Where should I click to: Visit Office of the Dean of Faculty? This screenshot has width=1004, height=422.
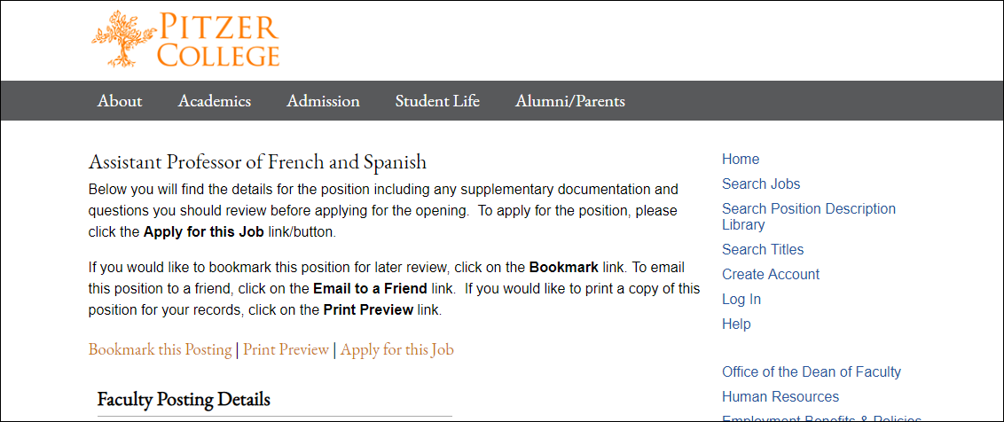(812, 371)
